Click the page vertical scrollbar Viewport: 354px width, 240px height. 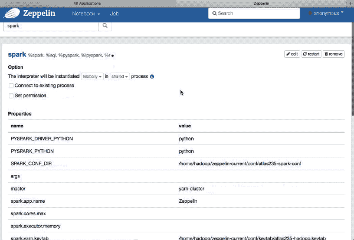point(352,68)
